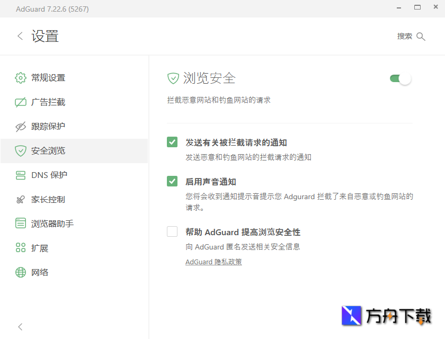Screen dimensions: 445x339
Task: Open DNS 保护 via its server icon
Action: coord(20,175)
